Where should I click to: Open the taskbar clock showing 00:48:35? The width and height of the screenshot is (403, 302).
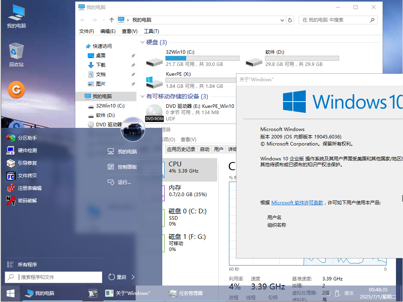378,293
